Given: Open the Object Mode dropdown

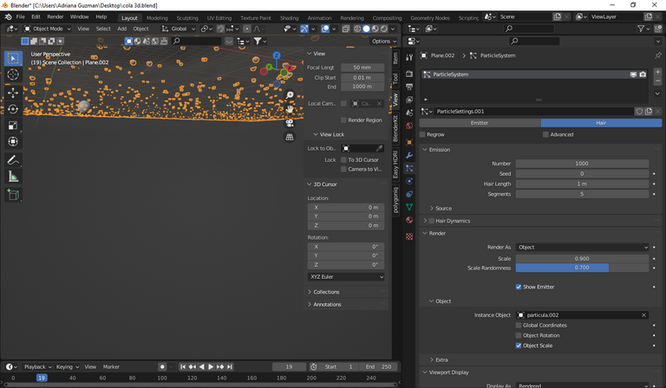Looking at the screenshot, I should pos(48,29).
